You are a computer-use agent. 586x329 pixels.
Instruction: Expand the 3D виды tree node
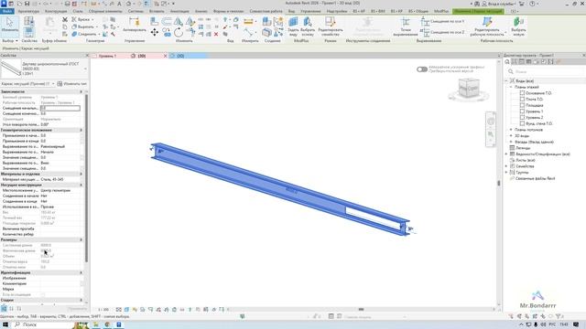point(511,136)
